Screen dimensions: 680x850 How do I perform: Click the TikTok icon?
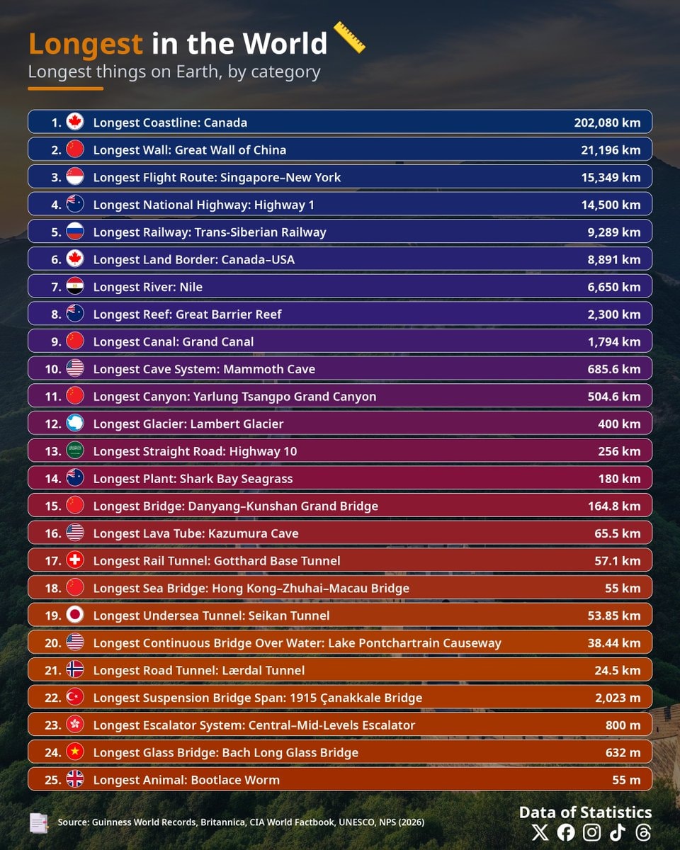click(x=618, y=832)
